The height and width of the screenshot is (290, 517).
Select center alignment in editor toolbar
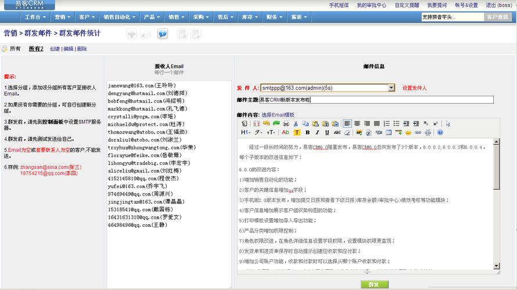point(357,124)
